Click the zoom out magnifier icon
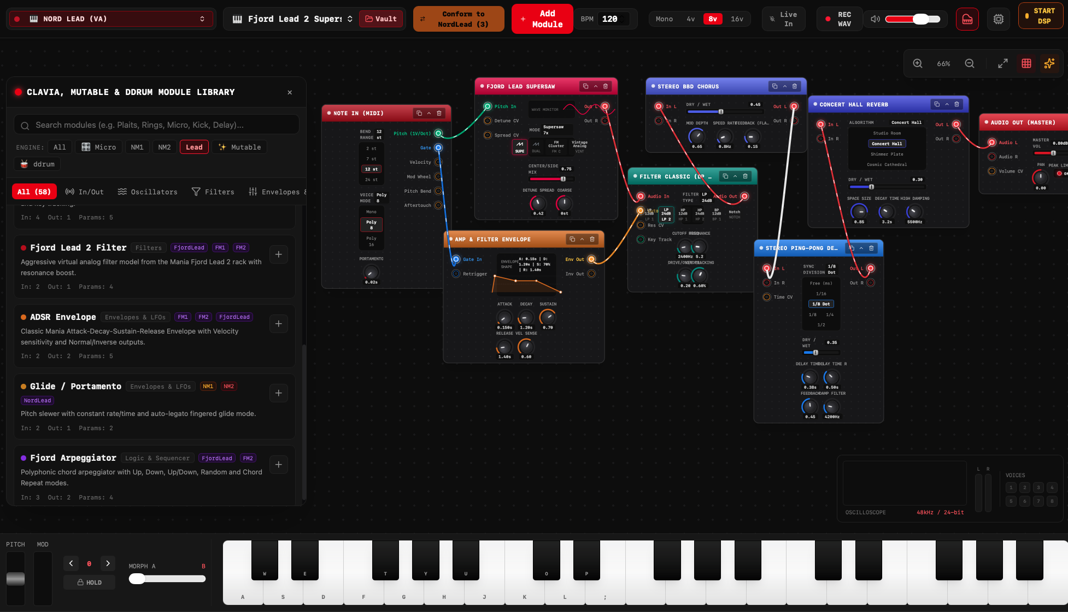1068x612 pixels. tap(970, 63)
